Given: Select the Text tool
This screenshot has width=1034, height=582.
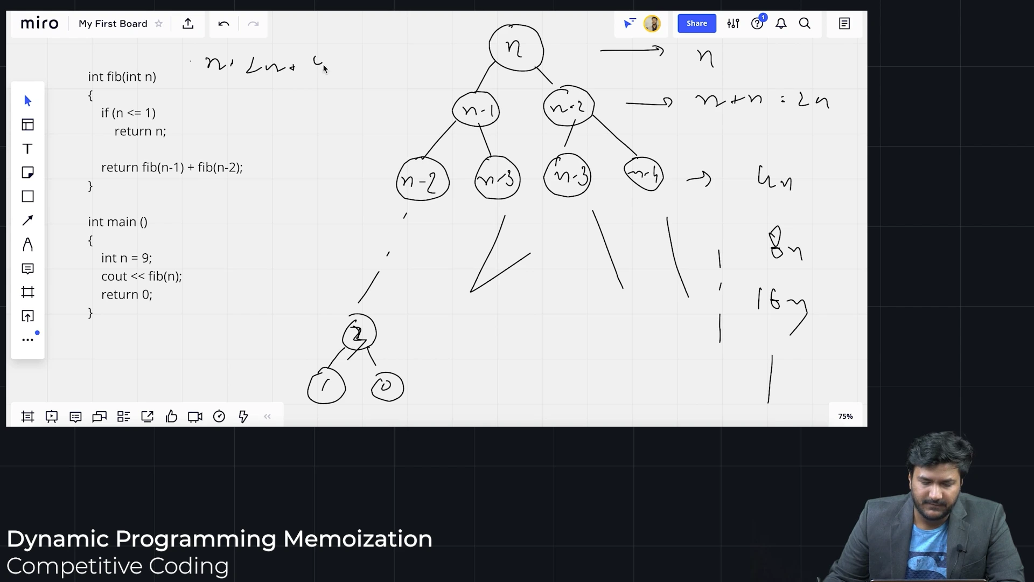Looking at the screenshot, I should (x=28, y=149).
